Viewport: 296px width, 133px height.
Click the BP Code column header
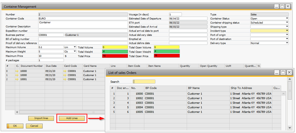[165, 88]
